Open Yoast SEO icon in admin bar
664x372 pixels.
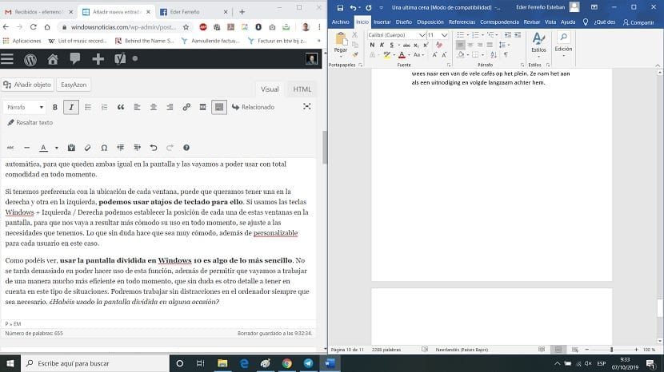[120, 59]
